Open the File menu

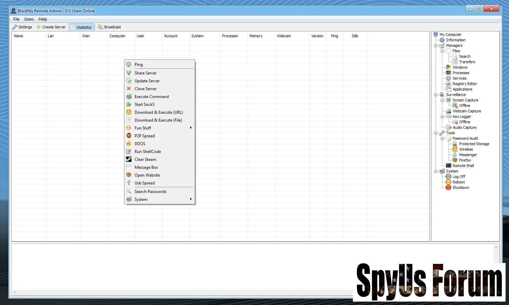pos(16,19)
